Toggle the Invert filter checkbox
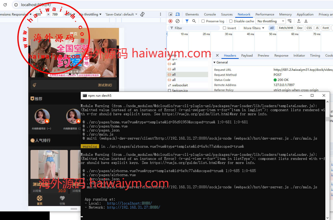 [224, 28]
